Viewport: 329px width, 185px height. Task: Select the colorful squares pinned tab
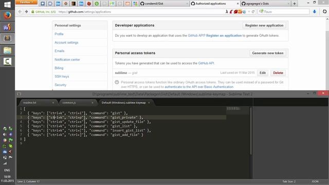click(135, 4)
